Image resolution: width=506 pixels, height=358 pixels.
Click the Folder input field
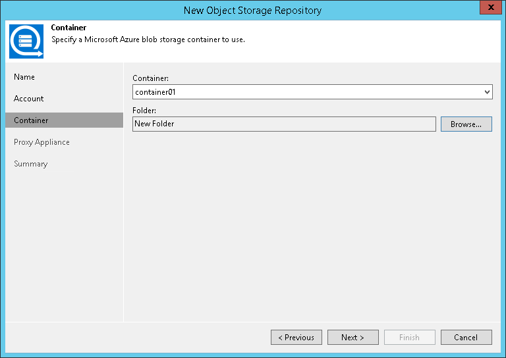click(x=284, y=124)
